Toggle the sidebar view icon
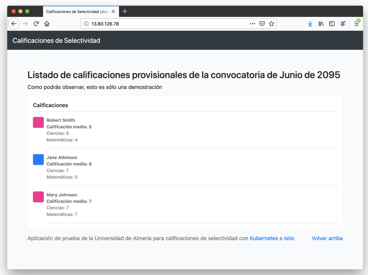This screenshot has width=368, height=275. tap(332, 24)
